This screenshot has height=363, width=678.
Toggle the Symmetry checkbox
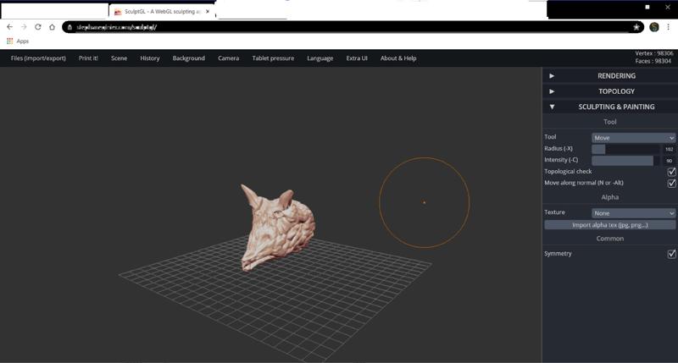coord(671,254)
